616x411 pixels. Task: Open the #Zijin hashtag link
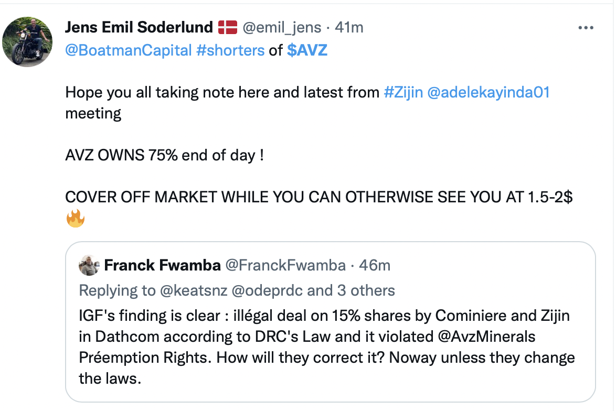pyautogui.click(x=403, y=93)
